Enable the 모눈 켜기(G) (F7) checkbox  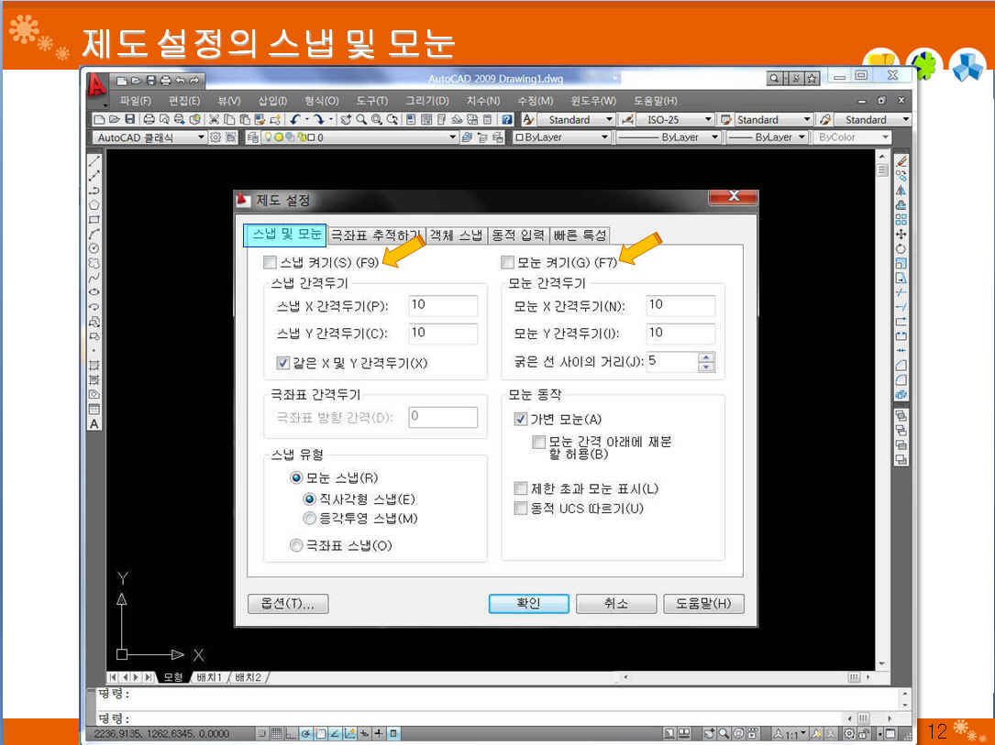(x=508, y=263)
